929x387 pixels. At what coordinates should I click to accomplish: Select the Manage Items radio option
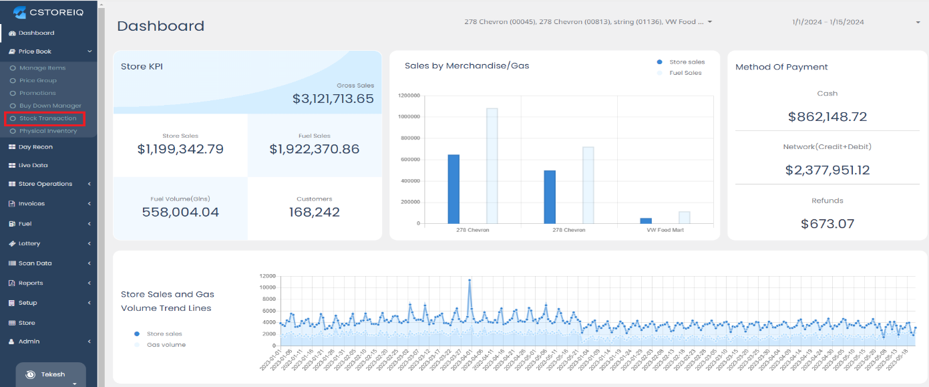(12, 68)
